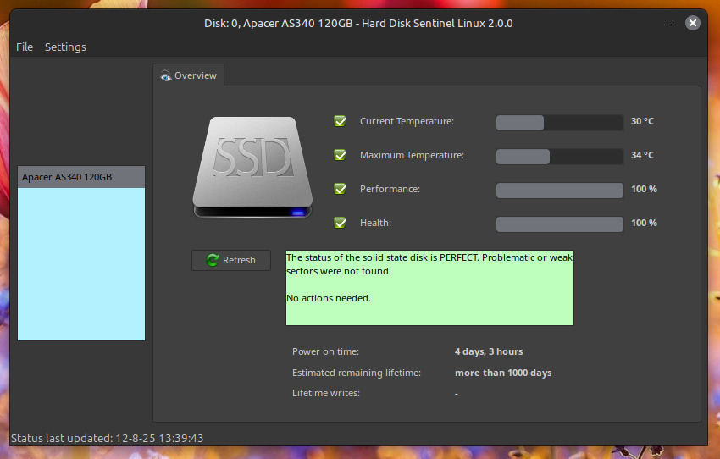The image size is (720, 459).
Task: Click the eye icon on Overview tab
Action: pos(165,76)
